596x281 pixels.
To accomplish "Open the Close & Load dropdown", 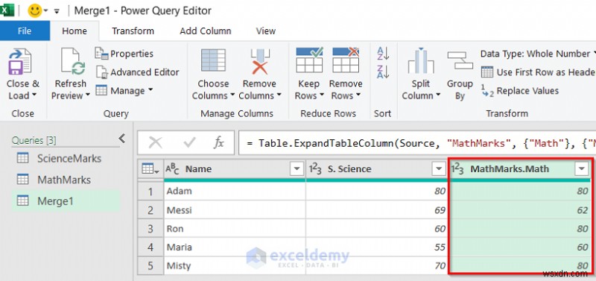I will 34,95.
